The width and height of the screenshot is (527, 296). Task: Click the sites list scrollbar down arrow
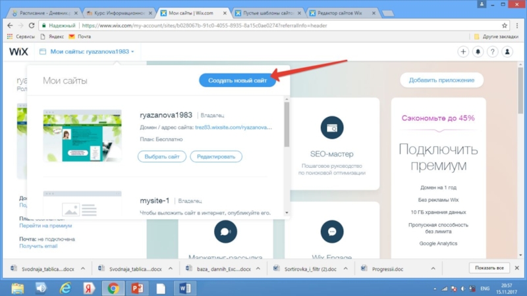[287, 212]
